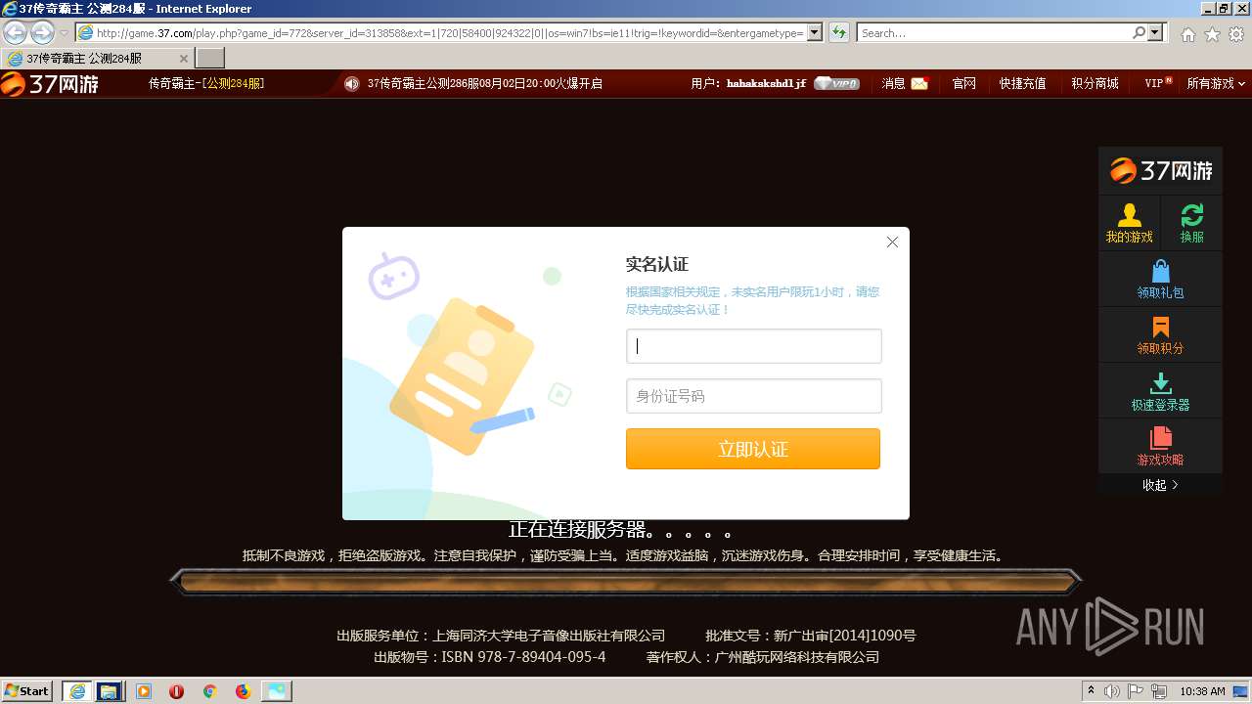Click the address bar URL
The width and height of the screenshot is (1252, 704).
[449, 33]
